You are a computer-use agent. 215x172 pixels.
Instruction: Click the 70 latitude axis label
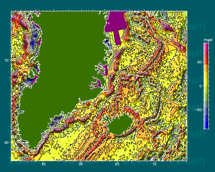pyautogui.click(x=7, y=60)
